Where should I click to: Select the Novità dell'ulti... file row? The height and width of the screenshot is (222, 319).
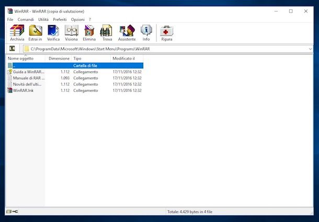[x=75, y=84]
